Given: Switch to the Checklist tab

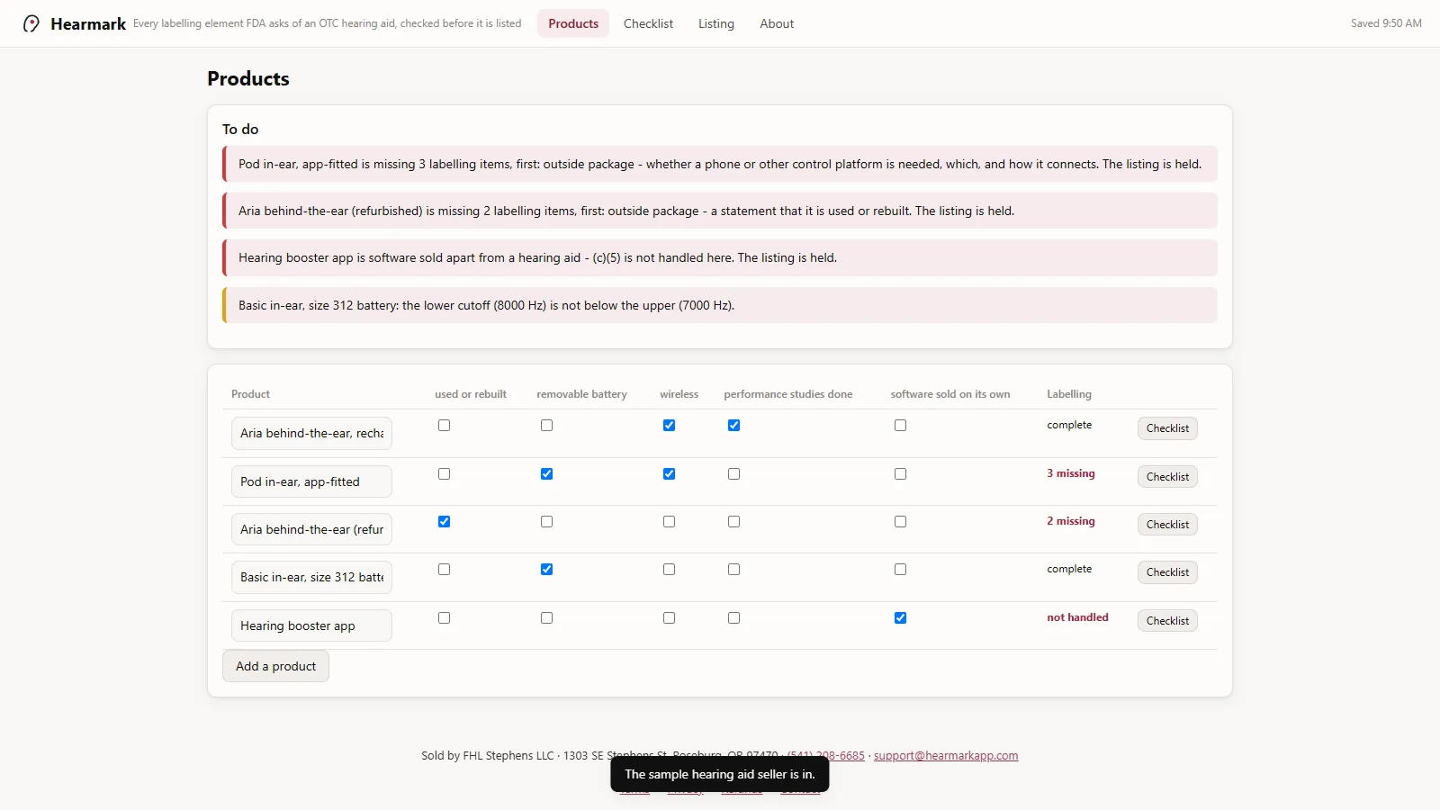Looking at the screenshot, I should click(x=648, y=23).
